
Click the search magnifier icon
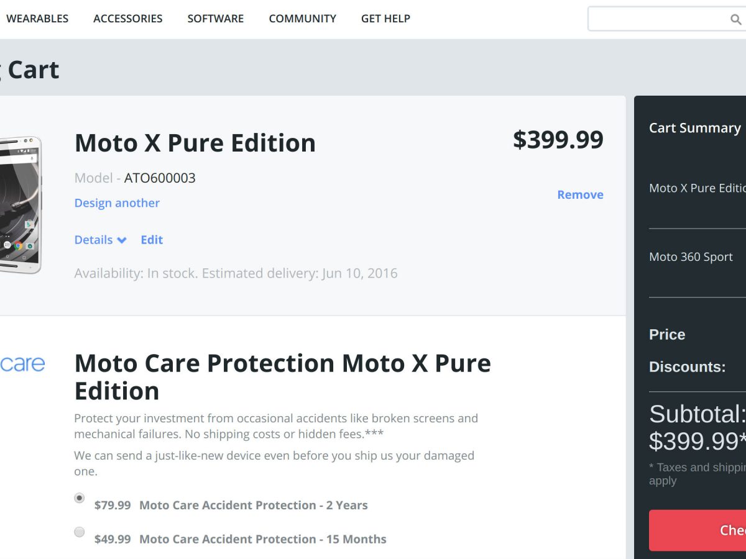(x=735, y=19)
